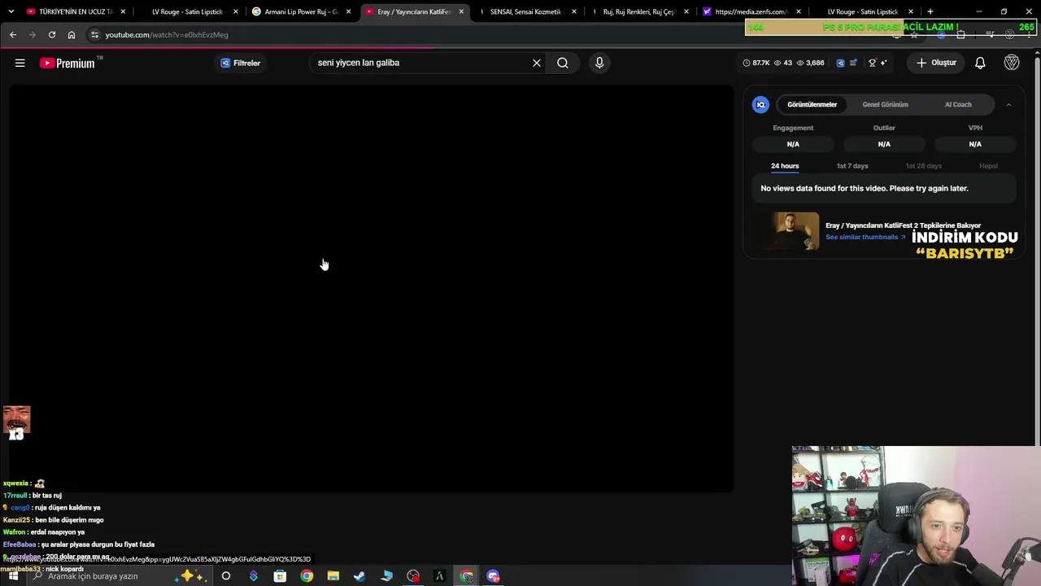View site information icon in address bar
1041x586 pixels.
pyautogui.click(x=94, y=35)
